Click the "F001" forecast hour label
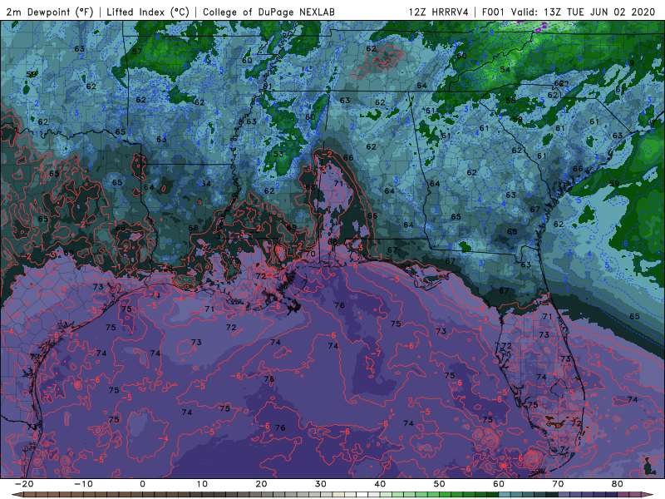The width and height of the screenshot is (665, 499). click(493, 12)
